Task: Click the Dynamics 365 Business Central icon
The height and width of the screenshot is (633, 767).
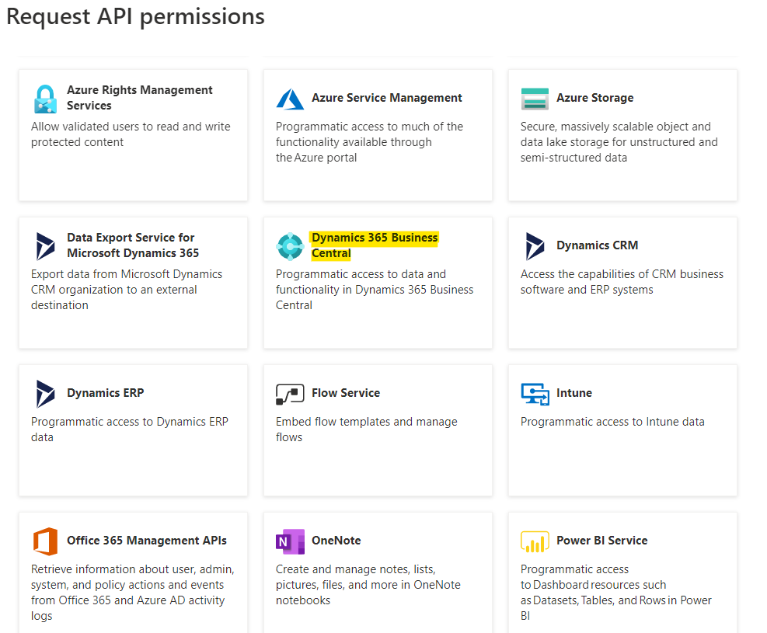Action: tap(290, 246)
